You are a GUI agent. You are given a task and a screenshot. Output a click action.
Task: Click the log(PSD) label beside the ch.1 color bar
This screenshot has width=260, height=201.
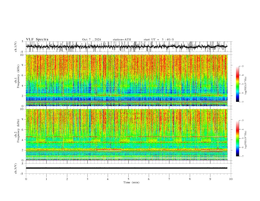[x=246, y=86]
